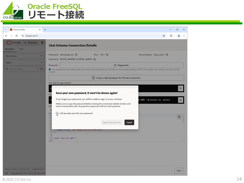Copy the code sample in editor
Screen dimensions: 244x183
click(179, 117)
